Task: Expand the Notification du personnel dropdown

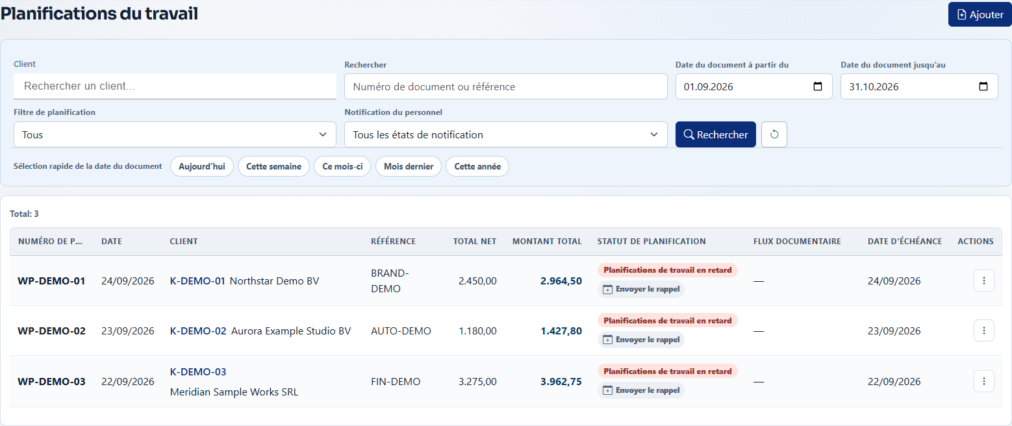Action: [x=506, y=134]
